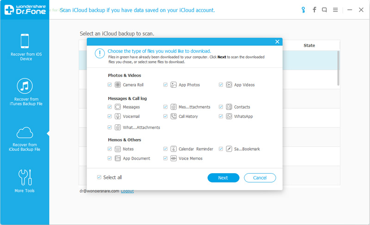
Task: Click the Calendar Reminder icon
Action: point(173,149)
